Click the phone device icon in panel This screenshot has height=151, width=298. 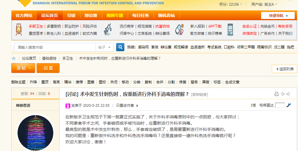click(230, 30)
